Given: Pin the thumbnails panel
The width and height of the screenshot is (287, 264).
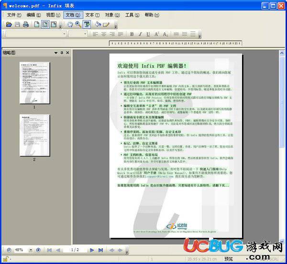Looking at the screenshot, I should [x=62, y=53].
